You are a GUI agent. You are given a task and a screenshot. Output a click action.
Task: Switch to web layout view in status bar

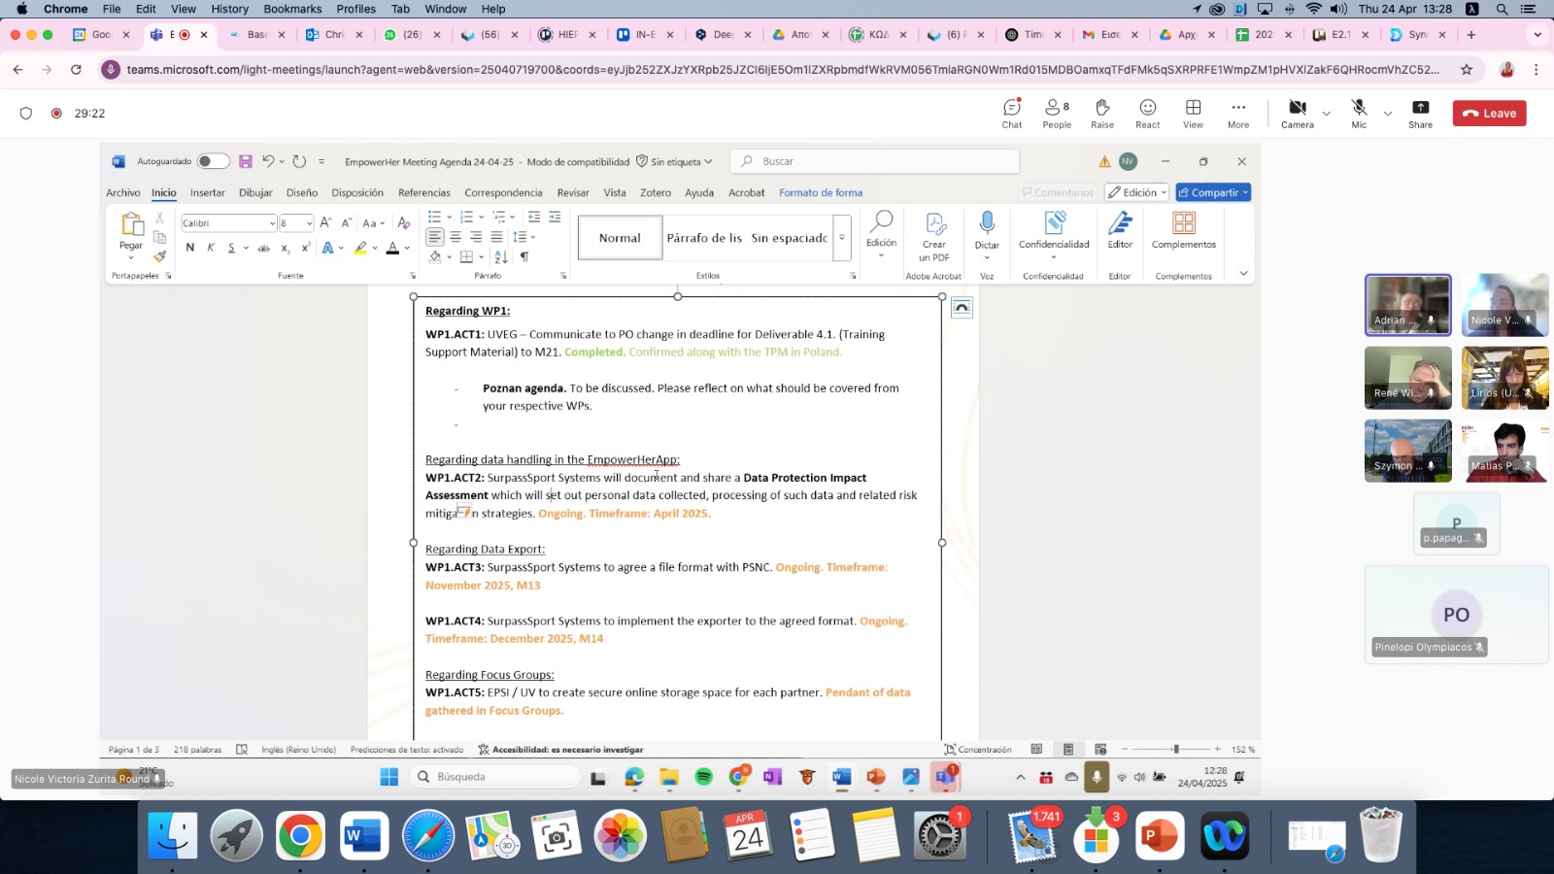1100,749
